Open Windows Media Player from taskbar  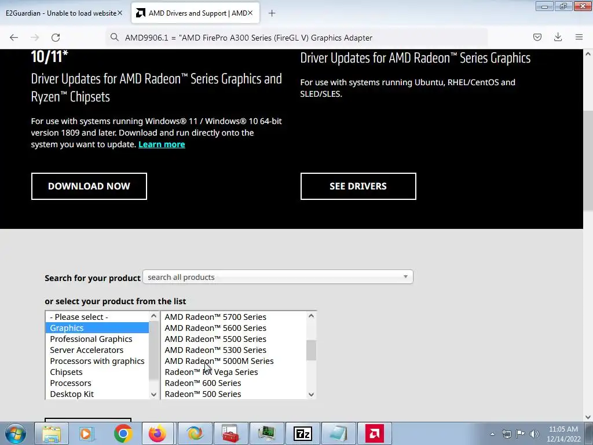87,433
